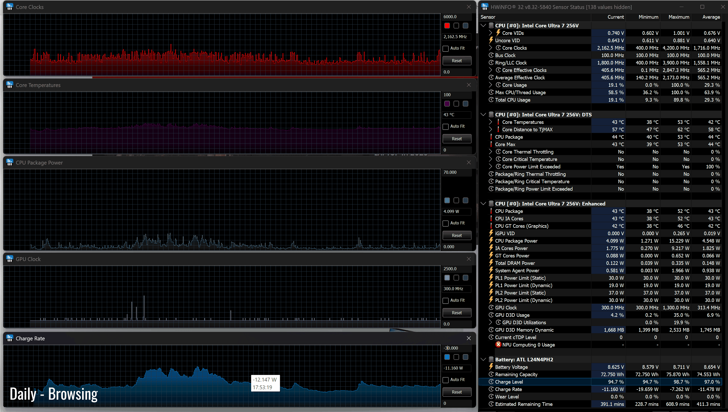Reset the GPU Clock graph

click(457, 313)
